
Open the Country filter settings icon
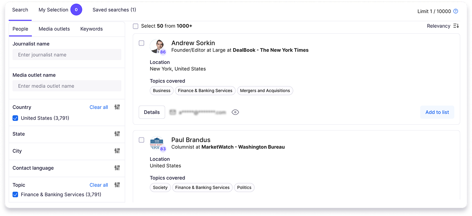click(x=117, y=107)
